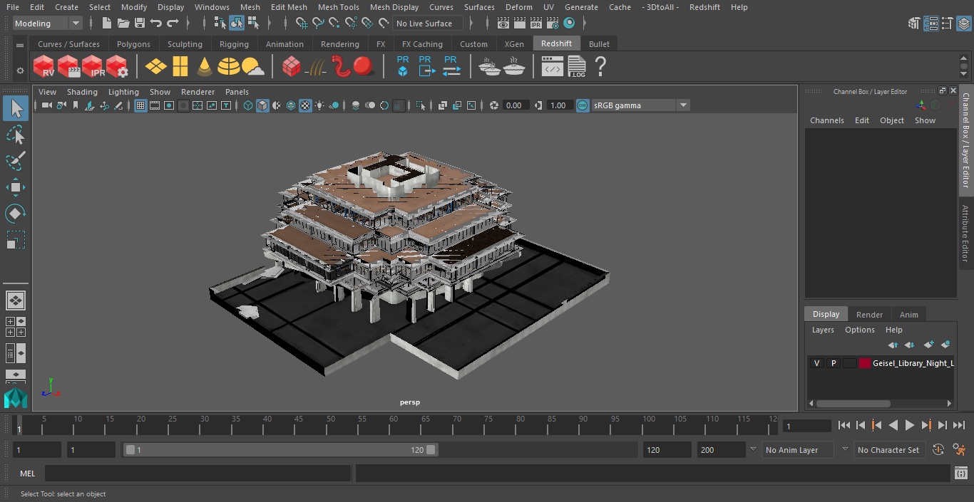Viewport: 974px width, 502px height.
Task: Click the Render tab in layer editor
Action: 869,315
